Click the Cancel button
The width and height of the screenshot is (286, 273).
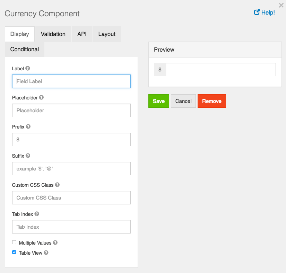coord(183,101)
